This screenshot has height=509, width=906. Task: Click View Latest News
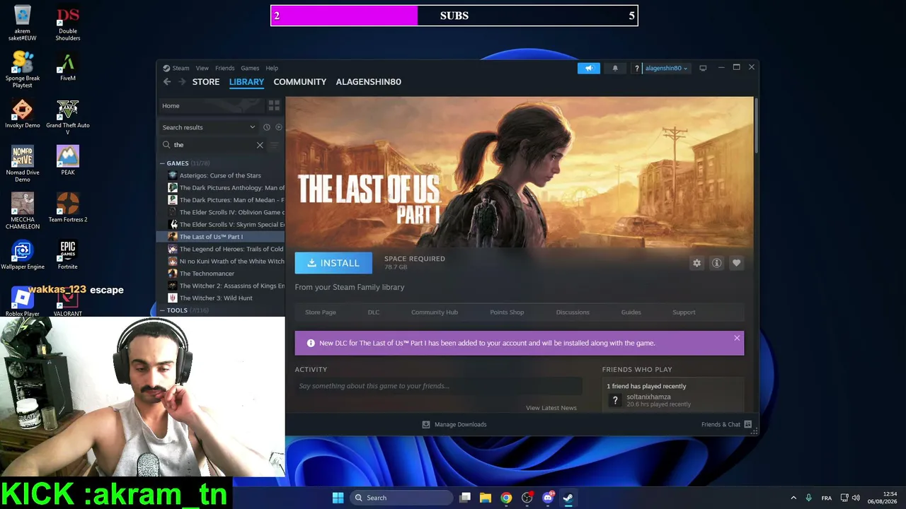coord(551,408)
